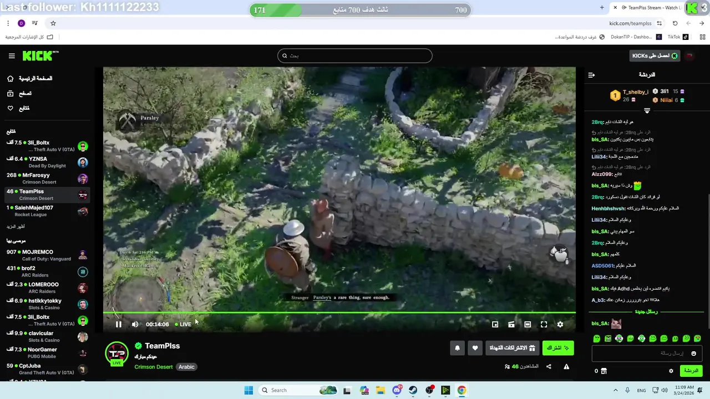Toggle theater mode on the player

[528, 324]
